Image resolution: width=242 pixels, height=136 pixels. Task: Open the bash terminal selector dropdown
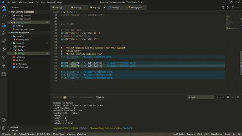pos(201,97)
